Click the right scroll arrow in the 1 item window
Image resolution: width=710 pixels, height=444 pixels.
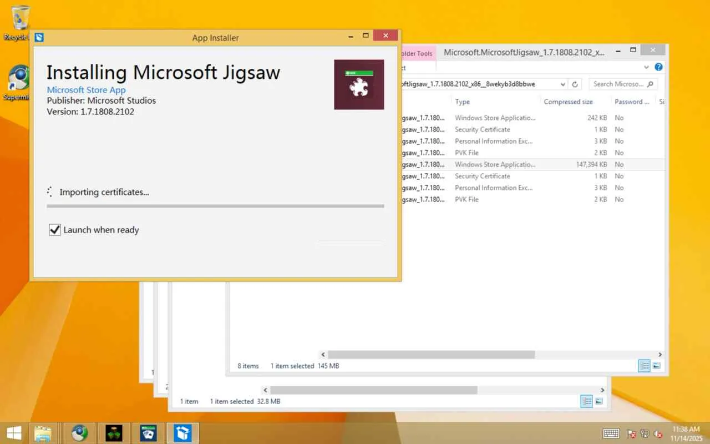(602, 390)
